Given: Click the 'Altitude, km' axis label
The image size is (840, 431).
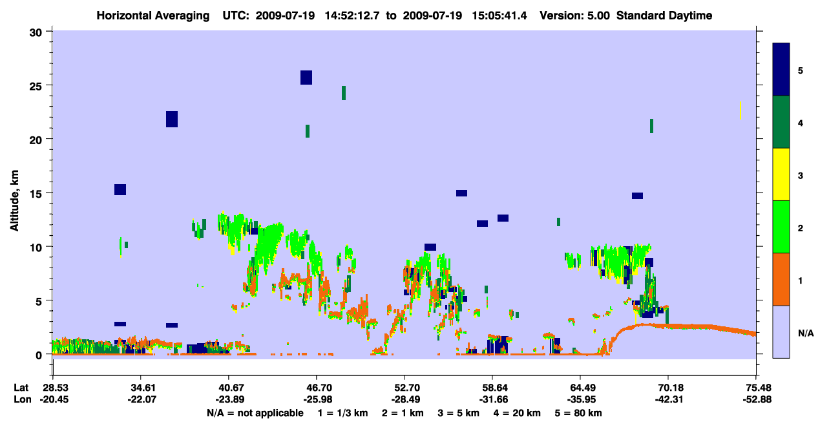Looking at the screenshot, I should click(15, 200).
